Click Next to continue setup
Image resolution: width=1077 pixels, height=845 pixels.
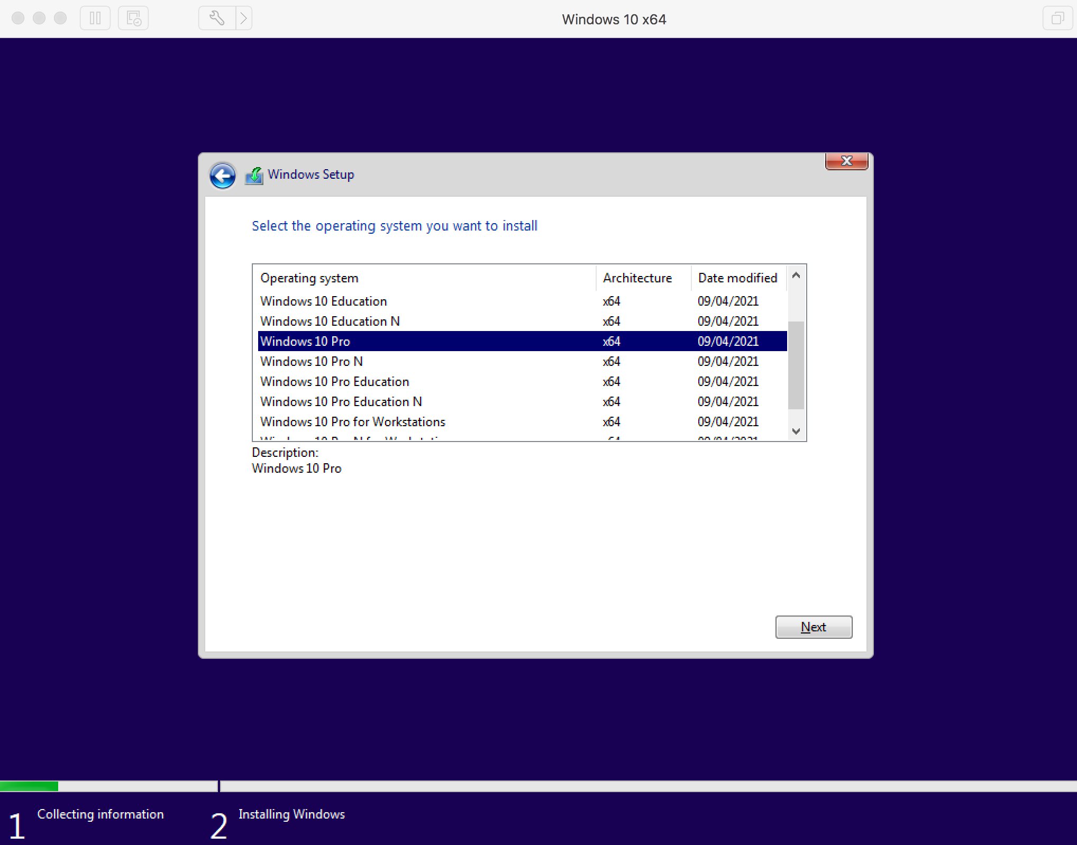pyautogui.click(x=814, y=627)
